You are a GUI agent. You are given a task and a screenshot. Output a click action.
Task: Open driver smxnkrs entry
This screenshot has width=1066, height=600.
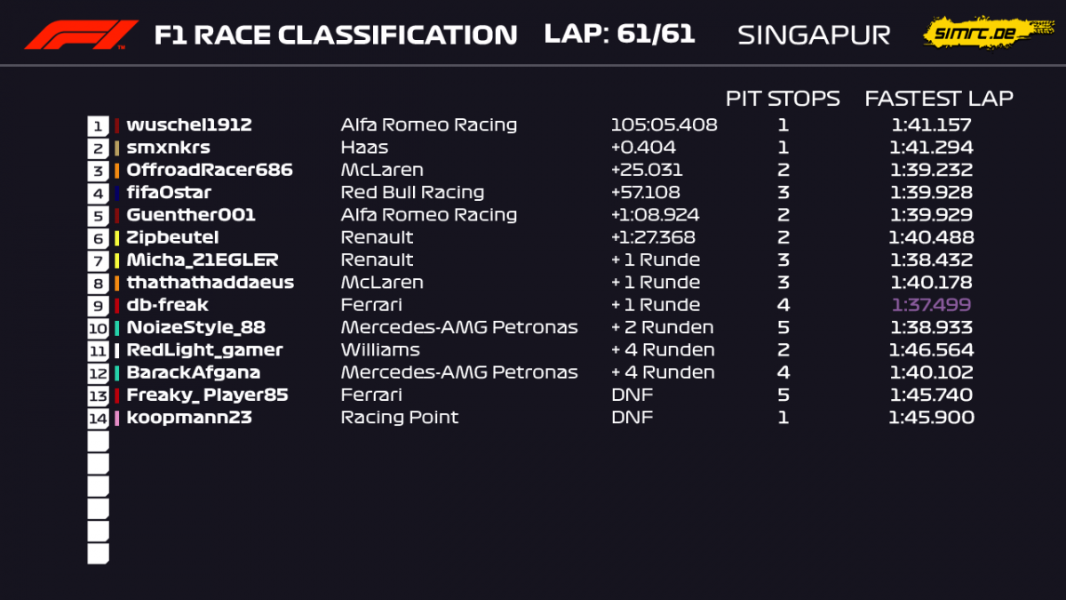pyautogui.click(x=169, y=148)
